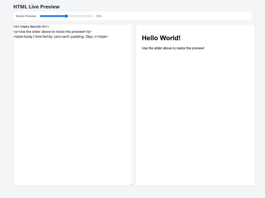The height and width of the screenshot is (198, 265).
Task: Click the <p> code line in editor
Action: click(53, 32)
